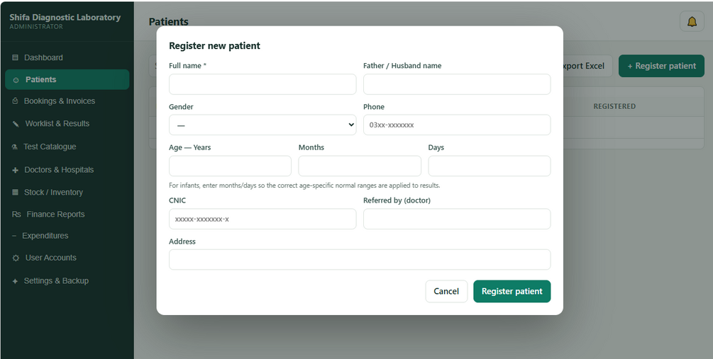
Task: Click the notification bell icon
Action: [692, 21]
